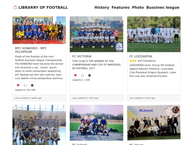
Task: Open the MFC KONKORD indoor team photo
Action: pos(39,30)
